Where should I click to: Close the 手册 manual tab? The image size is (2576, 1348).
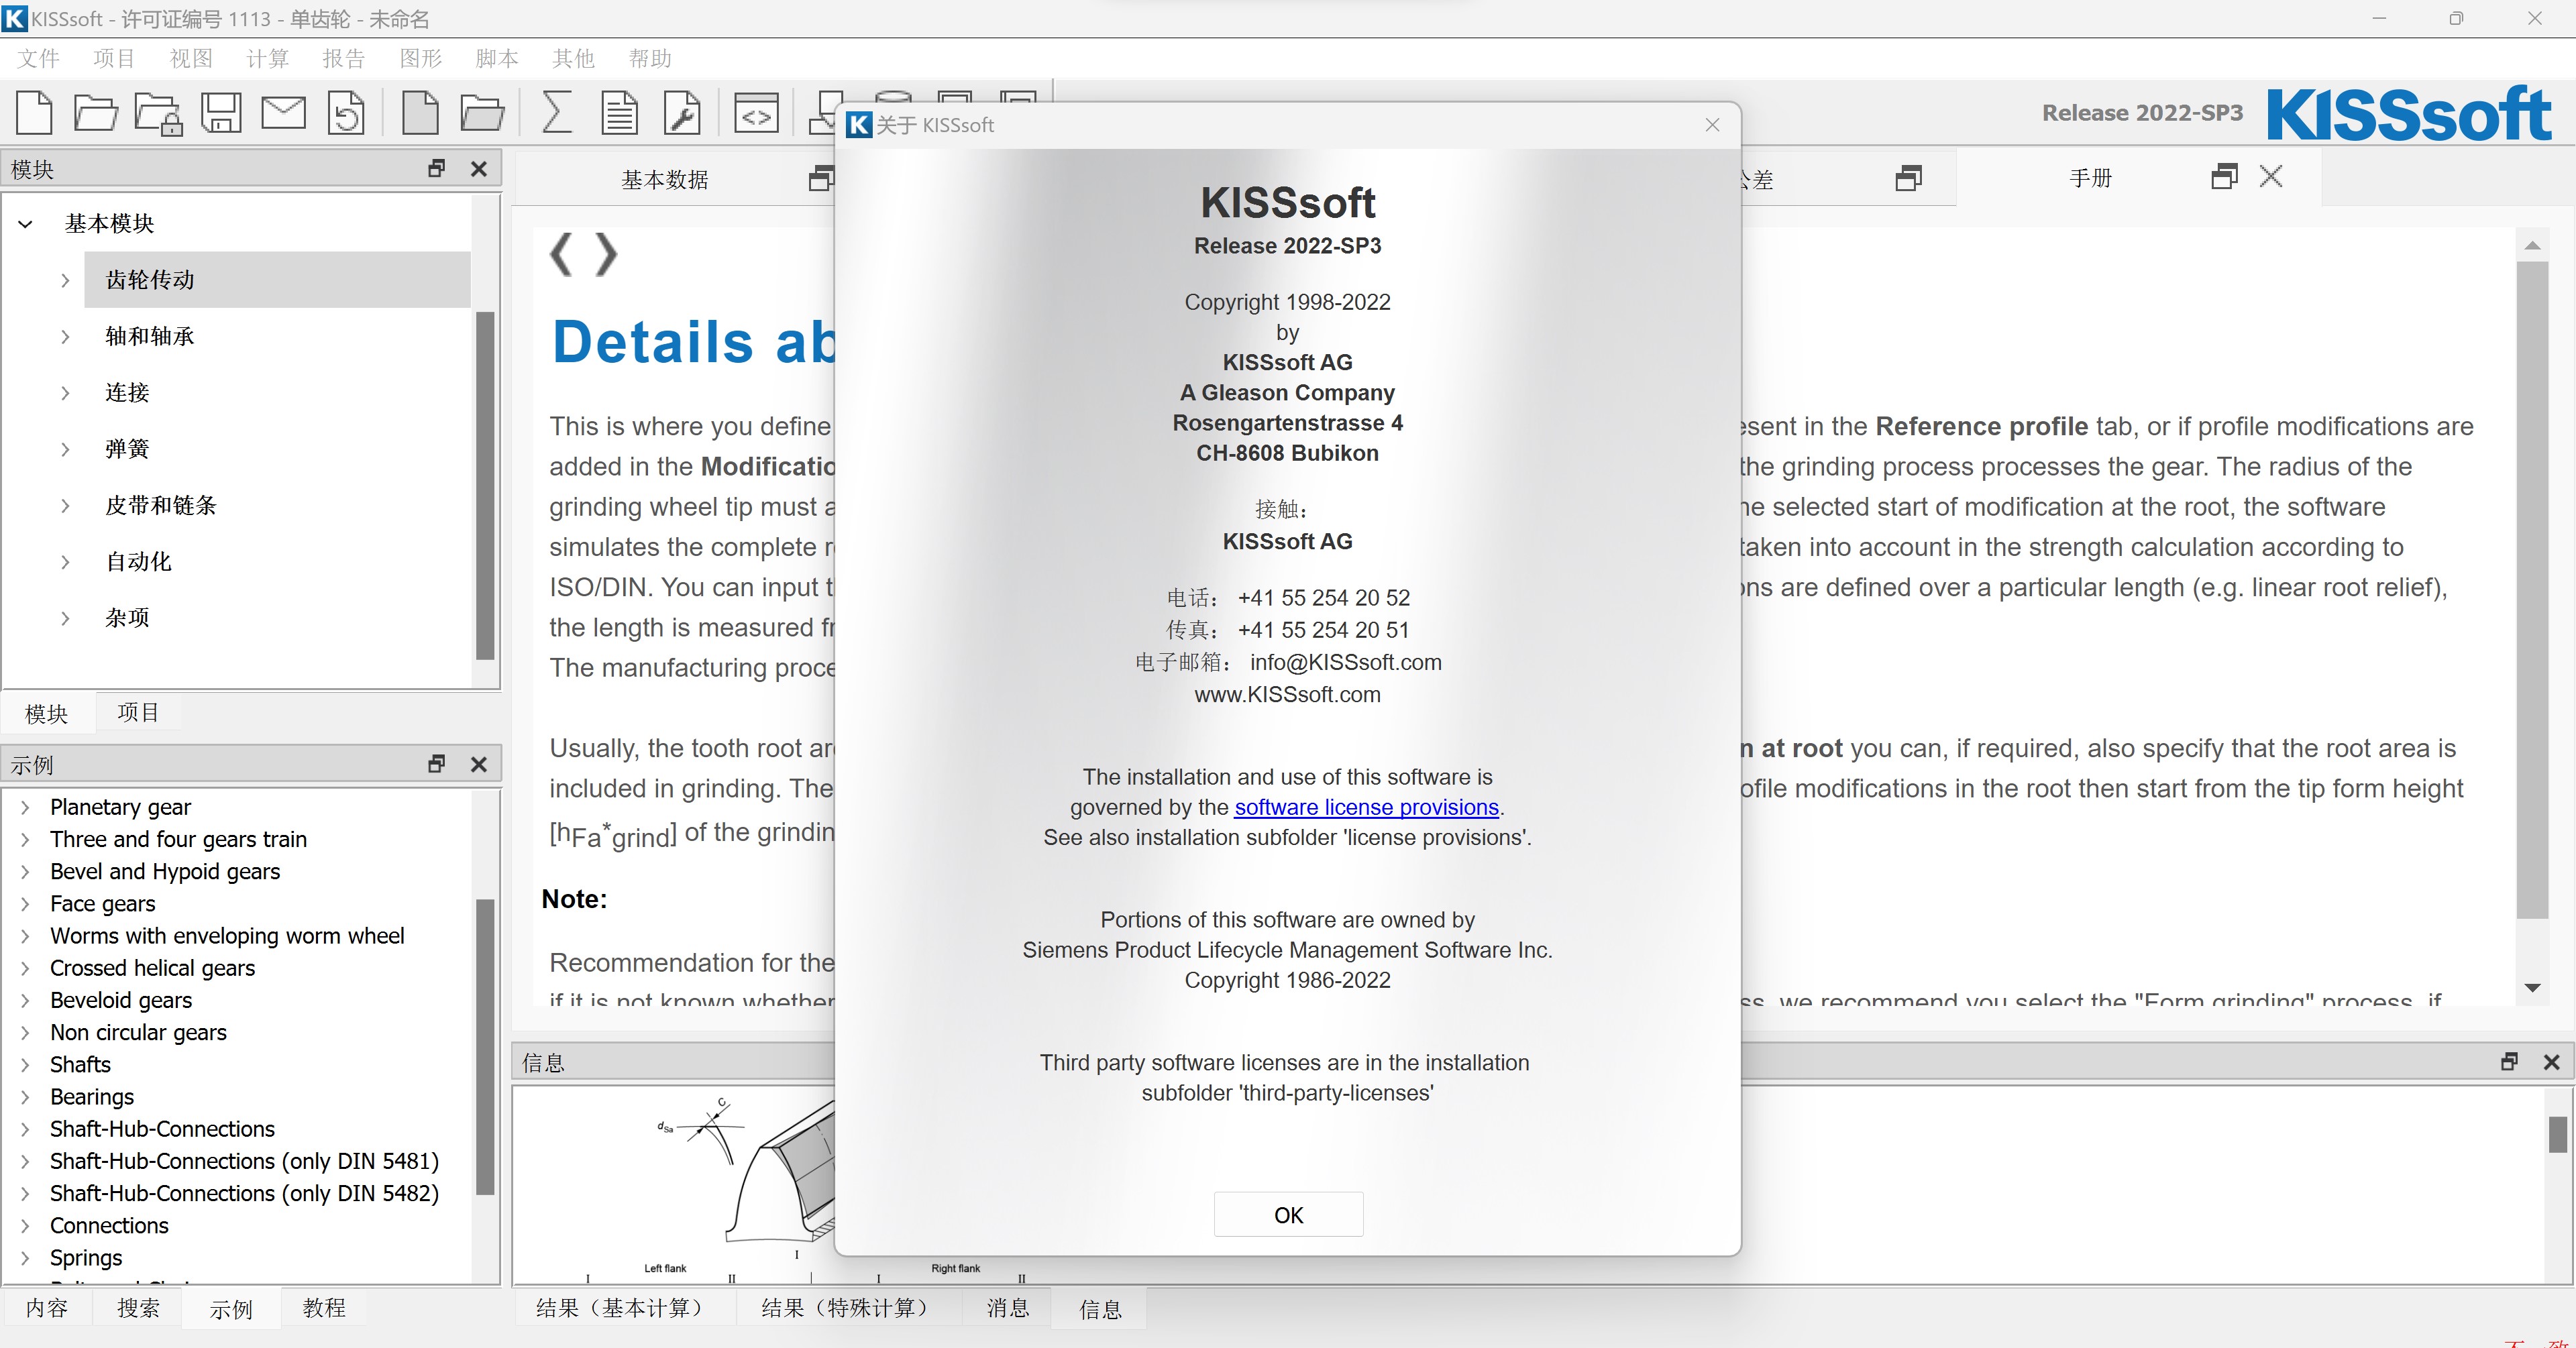tap(2271, 177)
